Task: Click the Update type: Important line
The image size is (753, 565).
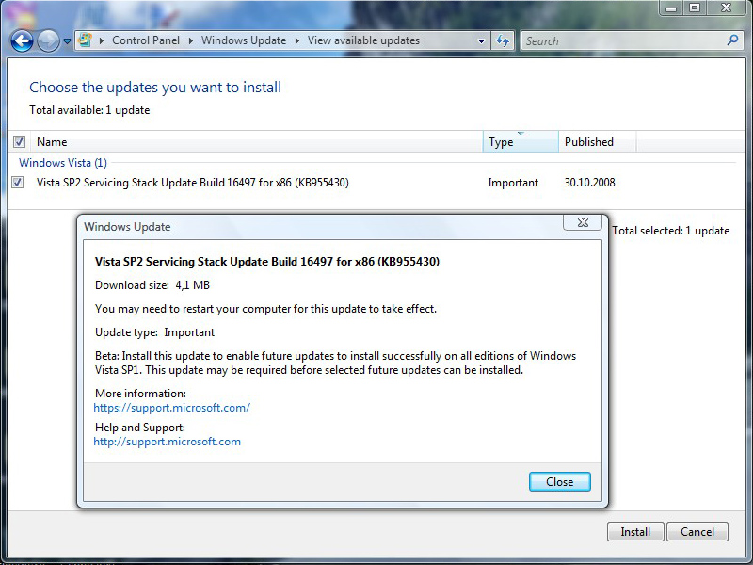Action: (x=155, y=332)
